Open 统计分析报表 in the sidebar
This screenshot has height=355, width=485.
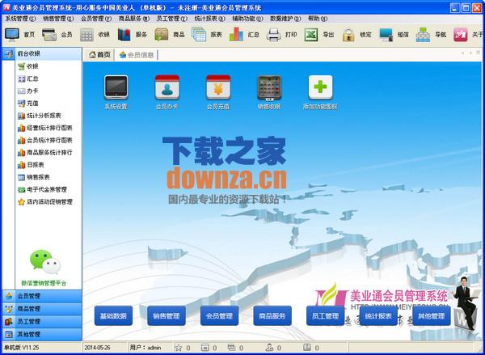pos(40,116)
